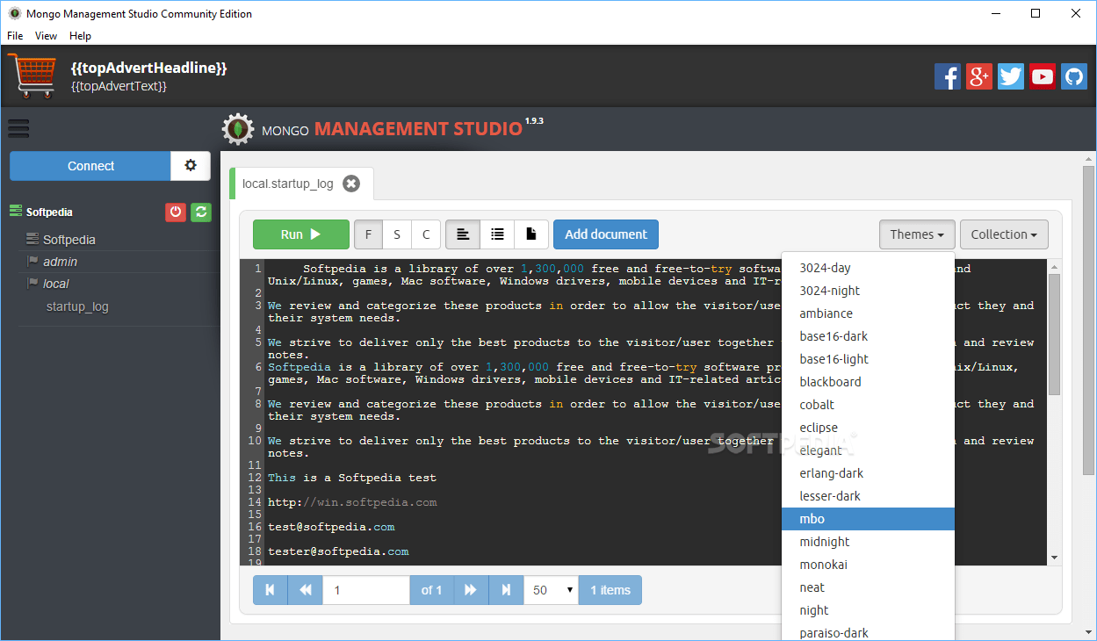Toggle the F filter button
The width and height of the screenshot is (1097, 641).
[x=368, y=234]
